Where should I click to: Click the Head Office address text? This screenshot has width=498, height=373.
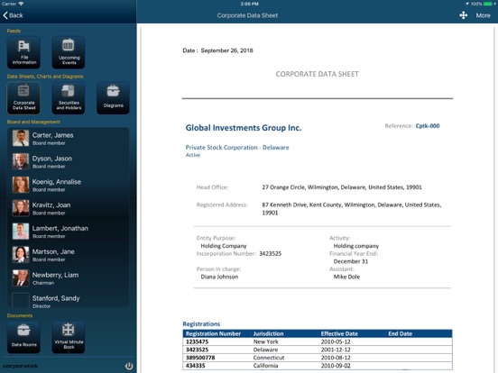pyautogui.click(x=342, y=187)
